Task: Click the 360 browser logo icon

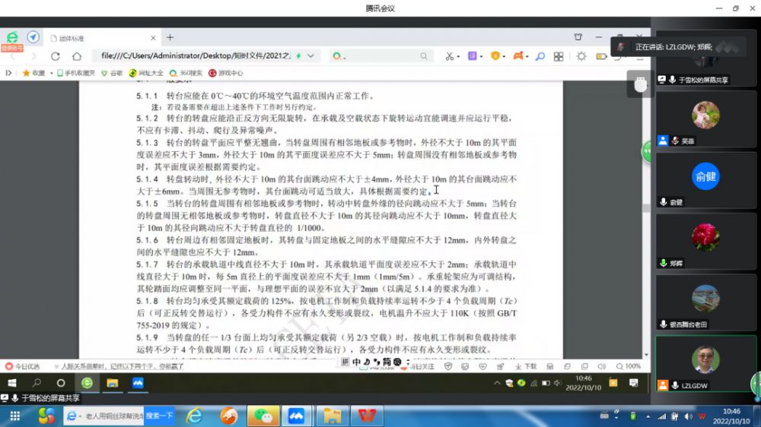Action: click(12, 37)
